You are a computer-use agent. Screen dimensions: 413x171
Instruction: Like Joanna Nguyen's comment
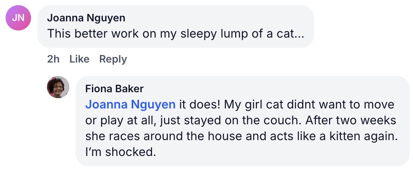(79, 59)
